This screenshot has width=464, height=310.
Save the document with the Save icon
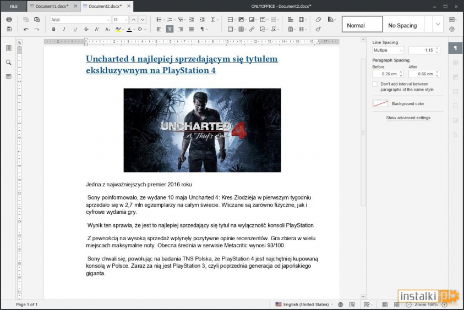9,29
